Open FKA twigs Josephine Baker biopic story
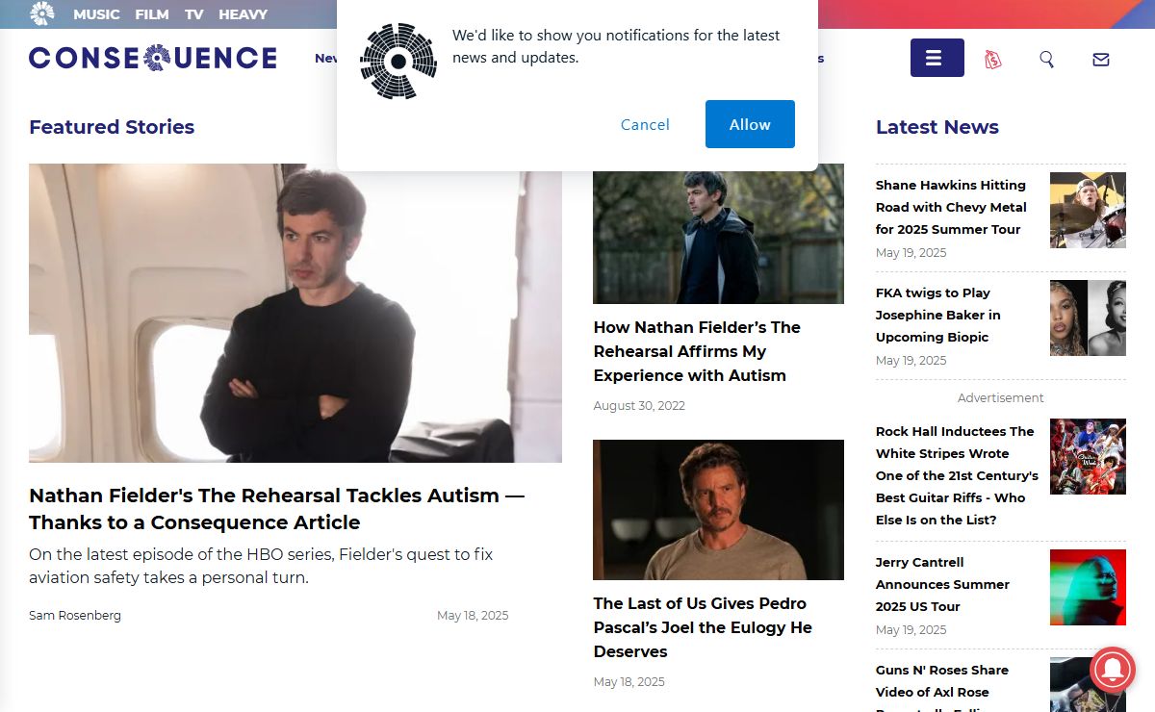The height and width of the screenshot is (712, 1155). click(937, 315)
